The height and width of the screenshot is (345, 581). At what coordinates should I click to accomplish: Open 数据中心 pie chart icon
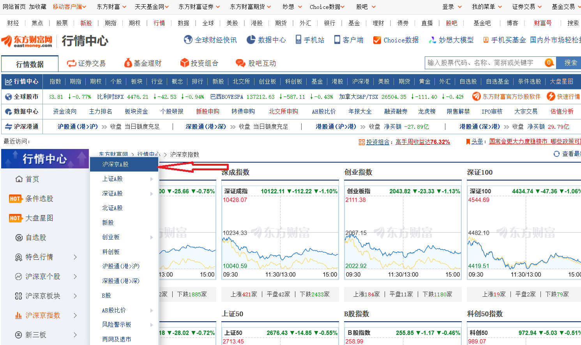(x=251, y=40)
